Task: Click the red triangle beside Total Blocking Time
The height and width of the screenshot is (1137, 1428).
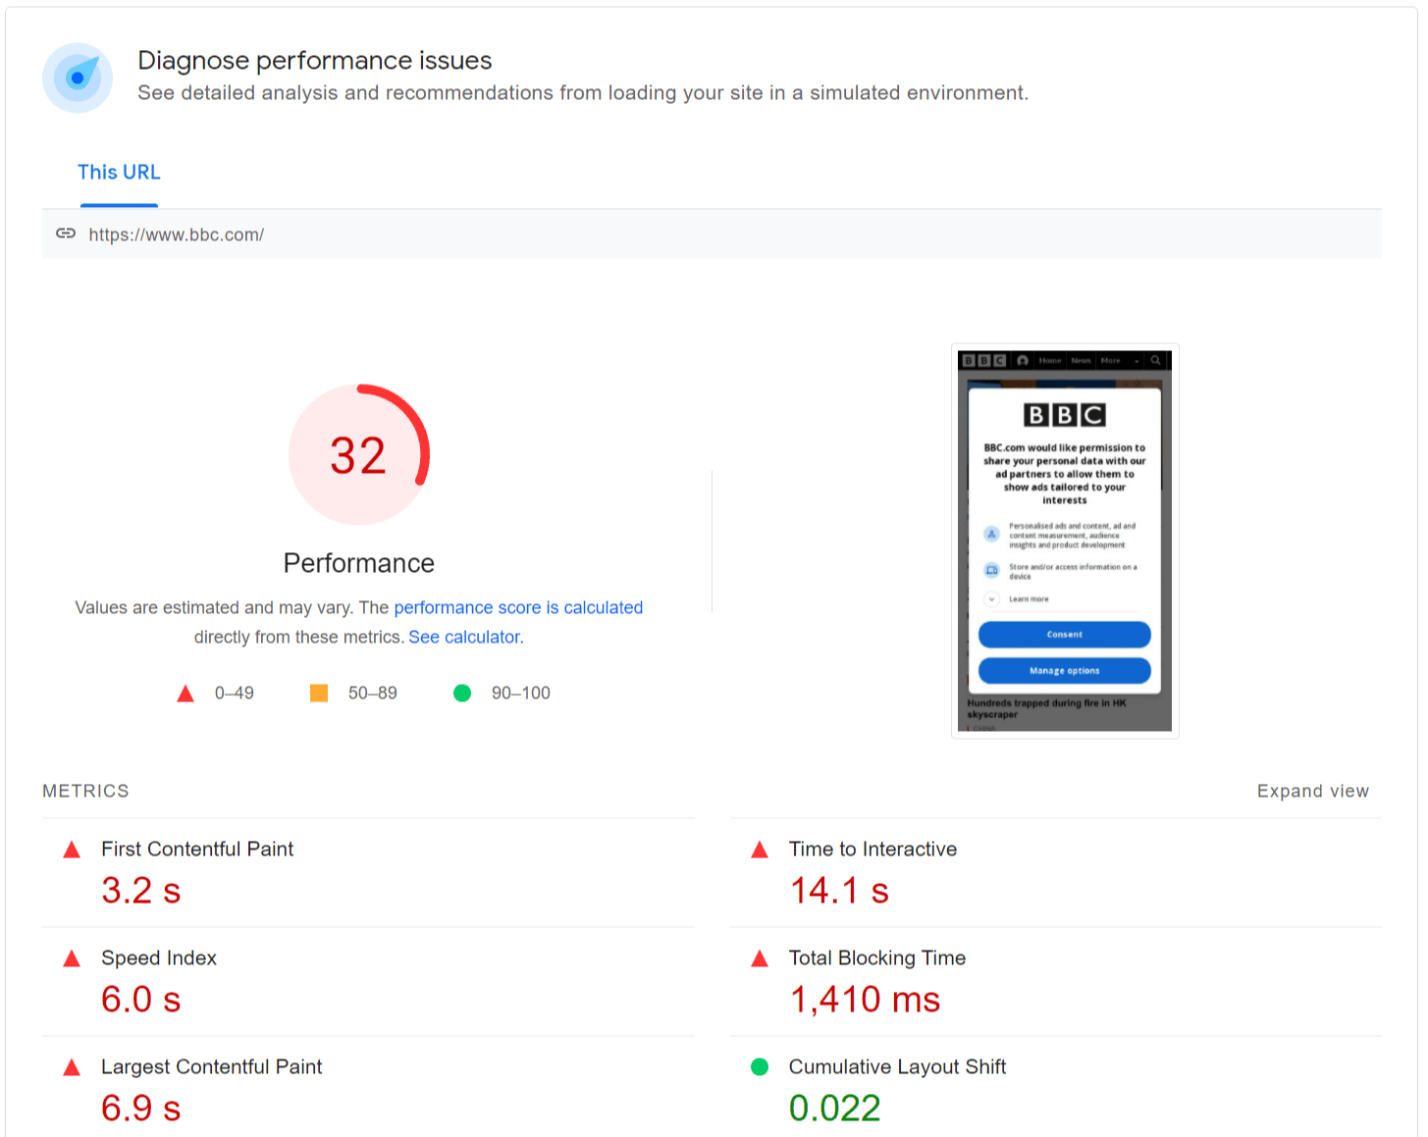Action: click(760, 957)
